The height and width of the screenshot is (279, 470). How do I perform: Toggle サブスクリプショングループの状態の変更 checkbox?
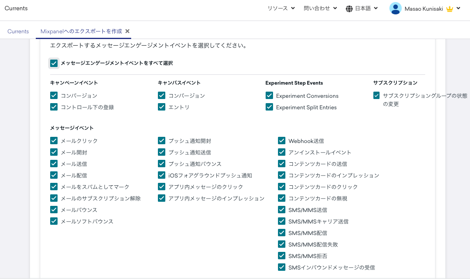click(376, 95)
